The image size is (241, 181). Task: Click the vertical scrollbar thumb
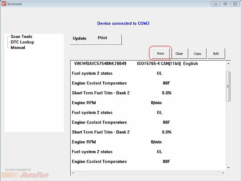click(x=229, y=86)
